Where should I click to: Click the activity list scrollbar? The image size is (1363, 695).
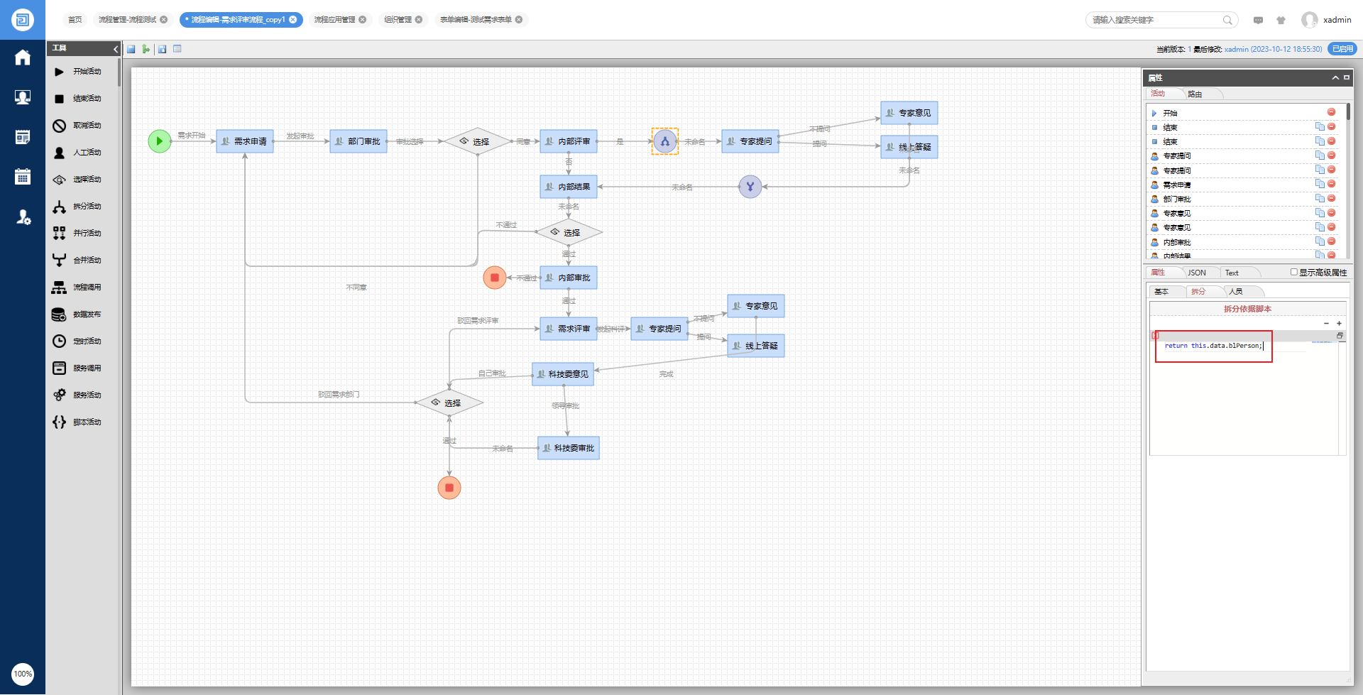coord(1347,111)
